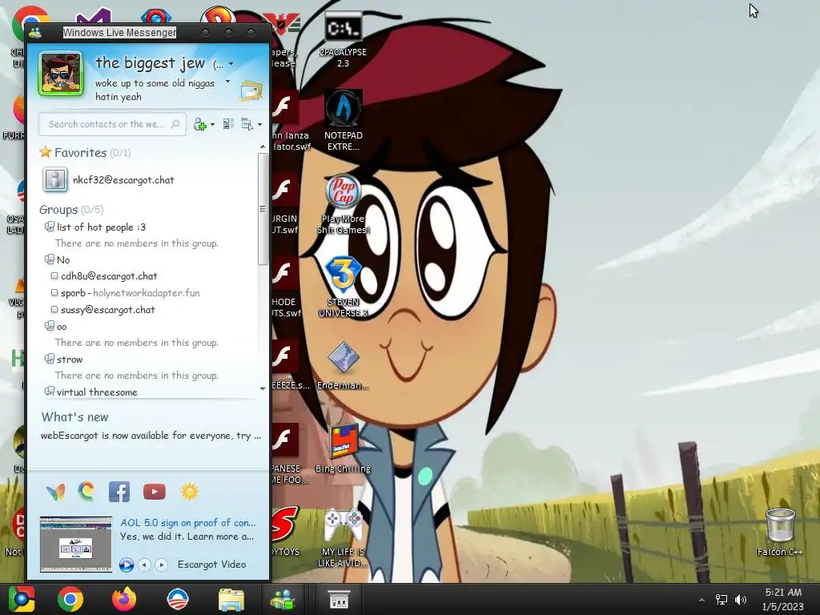Screen dimensions: 820x615
Task: Click the taskbar Start button
Action: (x=22, y=599)
